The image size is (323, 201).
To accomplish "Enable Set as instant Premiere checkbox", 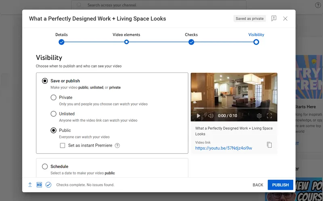I will pyautogui.click(x=63, y=145).
